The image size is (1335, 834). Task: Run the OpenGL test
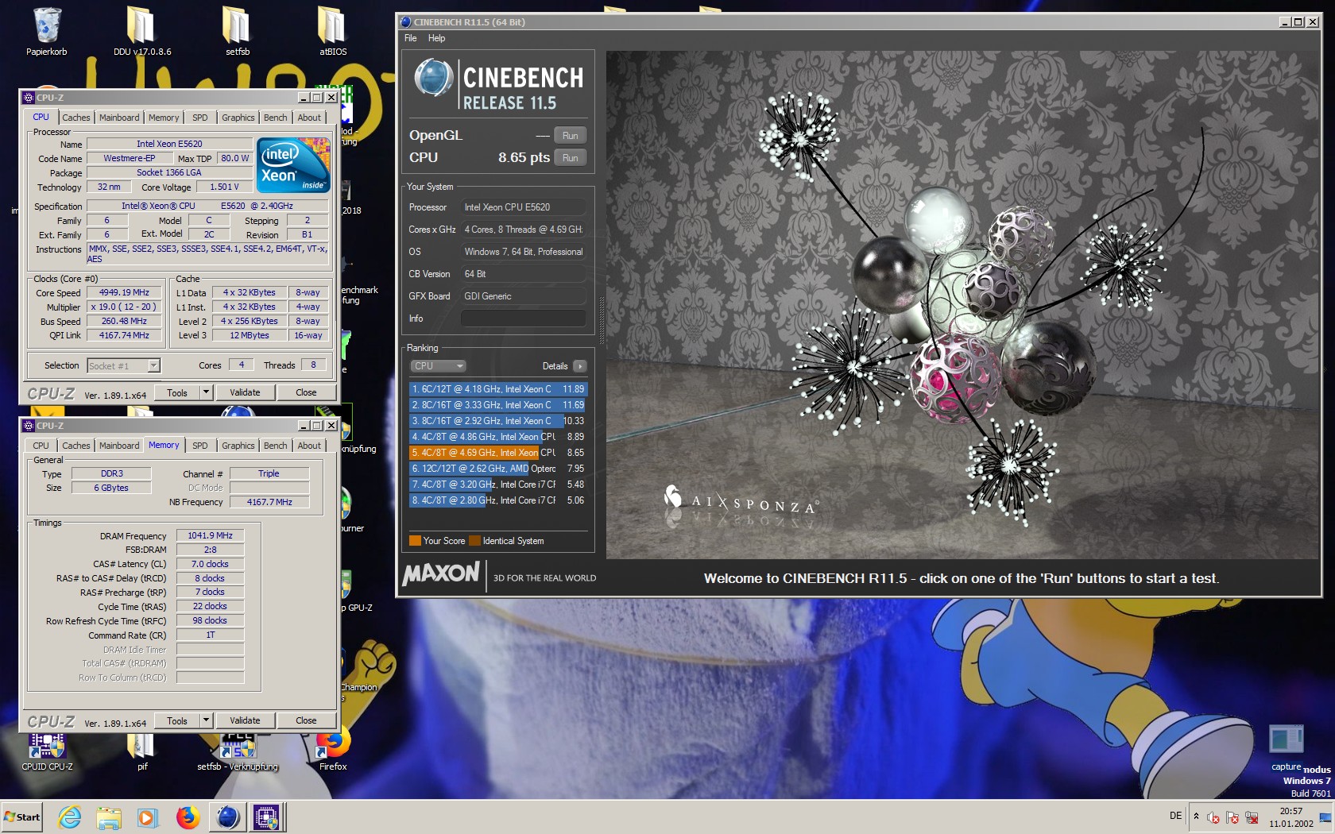(x=571, y=136)
